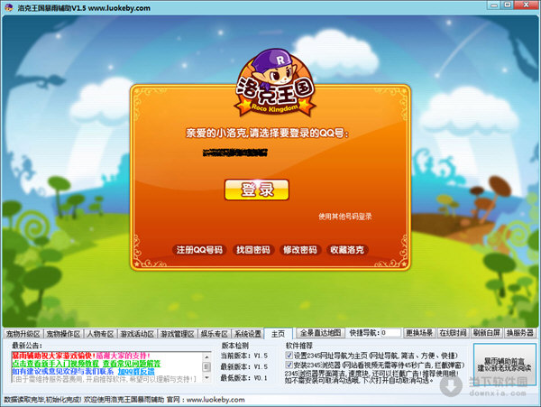This screenshot has width=541, height=407.
Task: Focus the 快捷导航 input field
Action: pyautogui.click(x=390, y=333)
